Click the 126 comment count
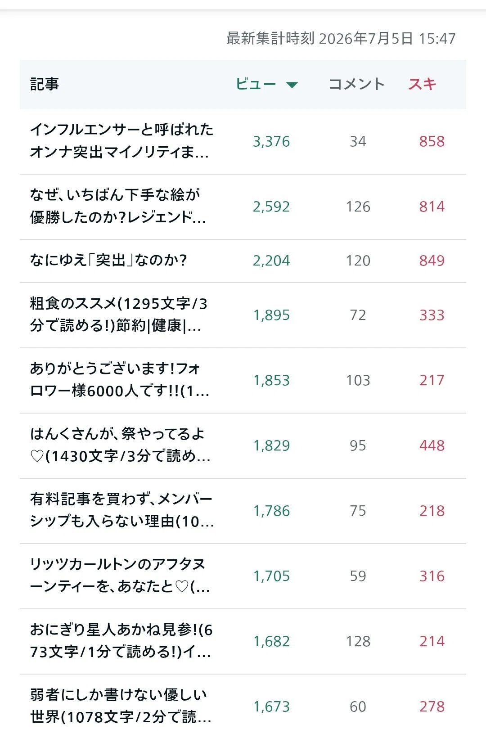The height and width of the screenshot is (738, 486). (358, 207)
